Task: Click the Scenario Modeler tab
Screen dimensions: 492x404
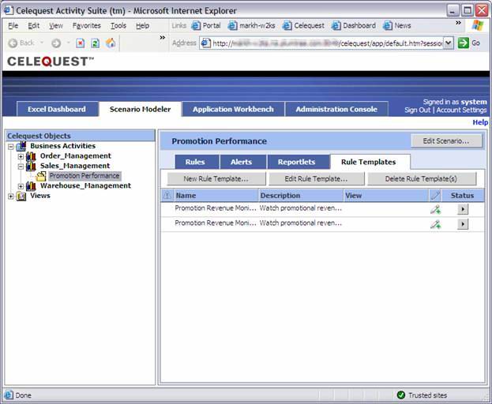Action: click(x=140, y=109)
